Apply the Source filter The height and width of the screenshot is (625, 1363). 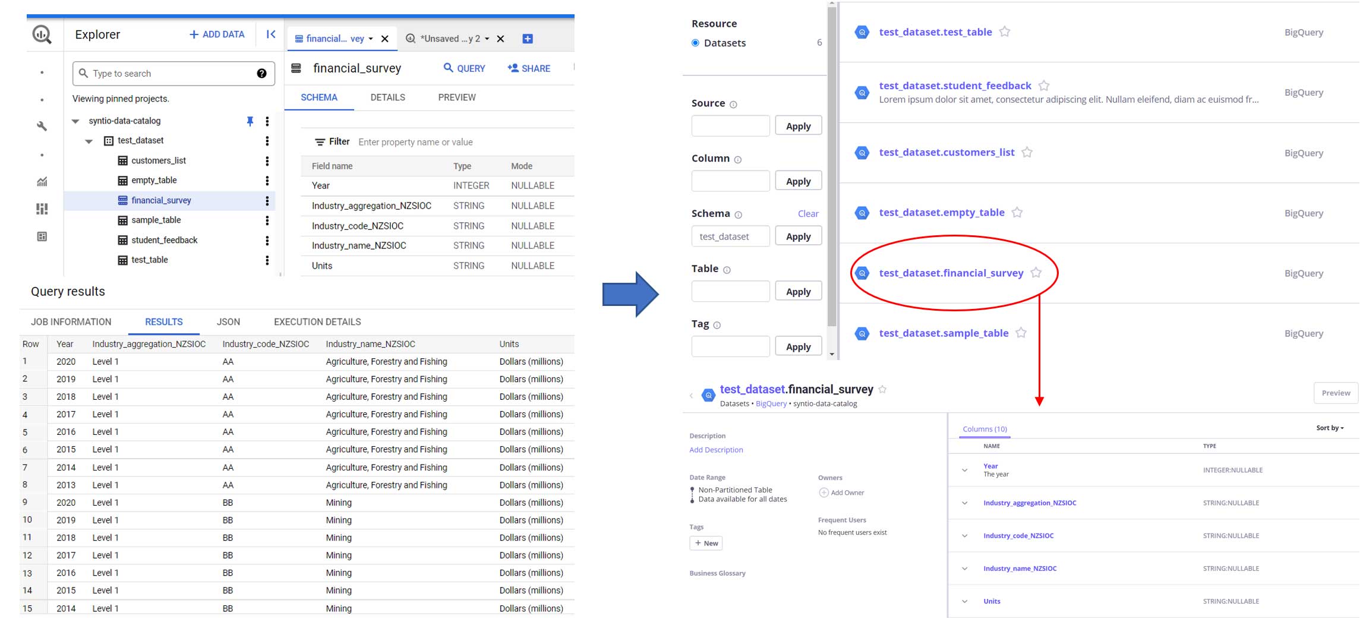point(798,126)
